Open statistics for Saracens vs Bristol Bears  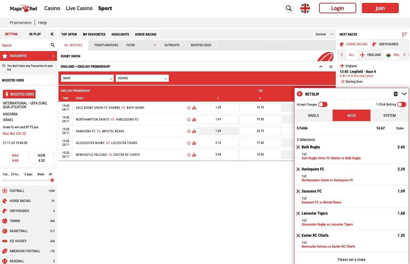click(x=194, y=131)
